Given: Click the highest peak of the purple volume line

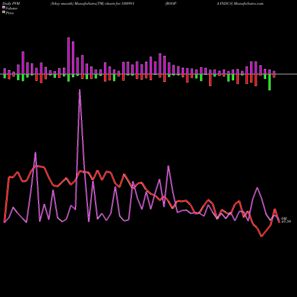Looking at the screenshot, I should 80,90.
